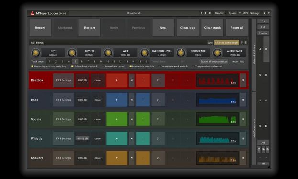Enable Immediate track switch checkbox
Image resolution: width=298 pixels, height=179 pixels.
point(159,66)
